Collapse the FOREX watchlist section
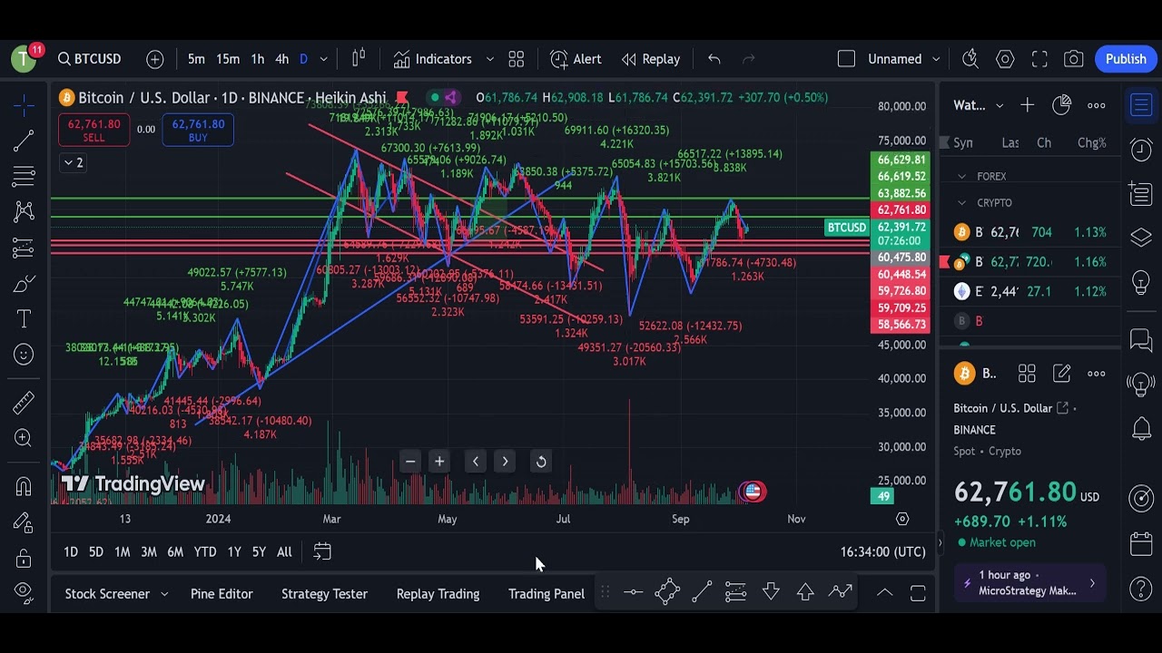This screenshot has width=1162, height=653. click(961, 177)
